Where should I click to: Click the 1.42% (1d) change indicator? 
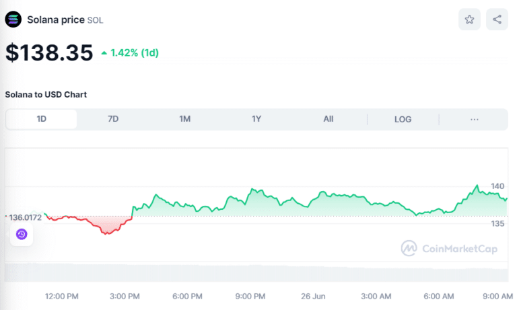(x=130, y=52)
